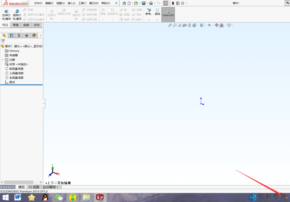Open the 插入(I) menu
This screenshot has height=202, width=290.
click(71, 3)
